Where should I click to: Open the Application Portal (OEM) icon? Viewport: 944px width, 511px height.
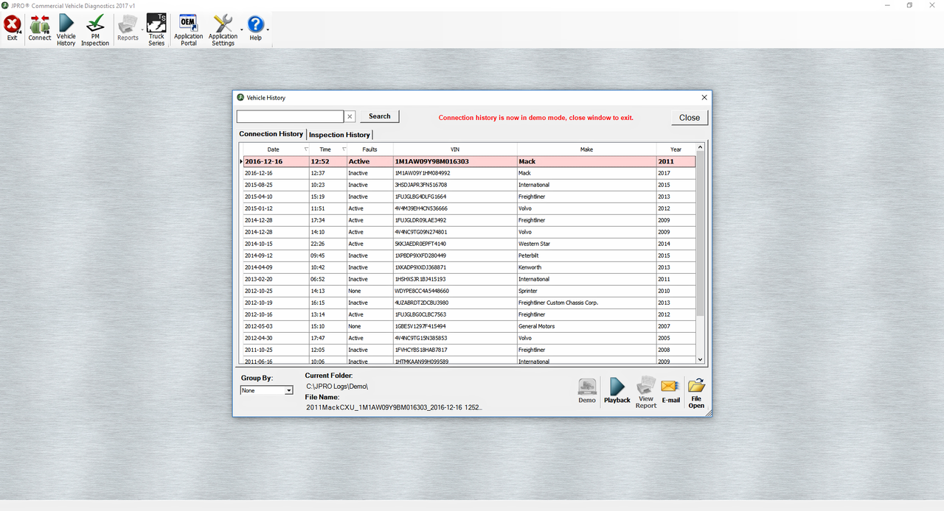click(189, 30)
